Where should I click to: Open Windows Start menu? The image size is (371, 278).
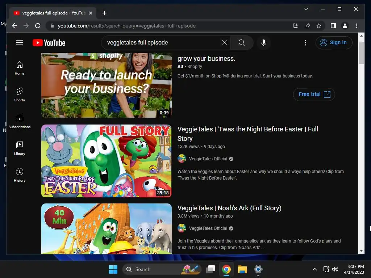[113, 269]
